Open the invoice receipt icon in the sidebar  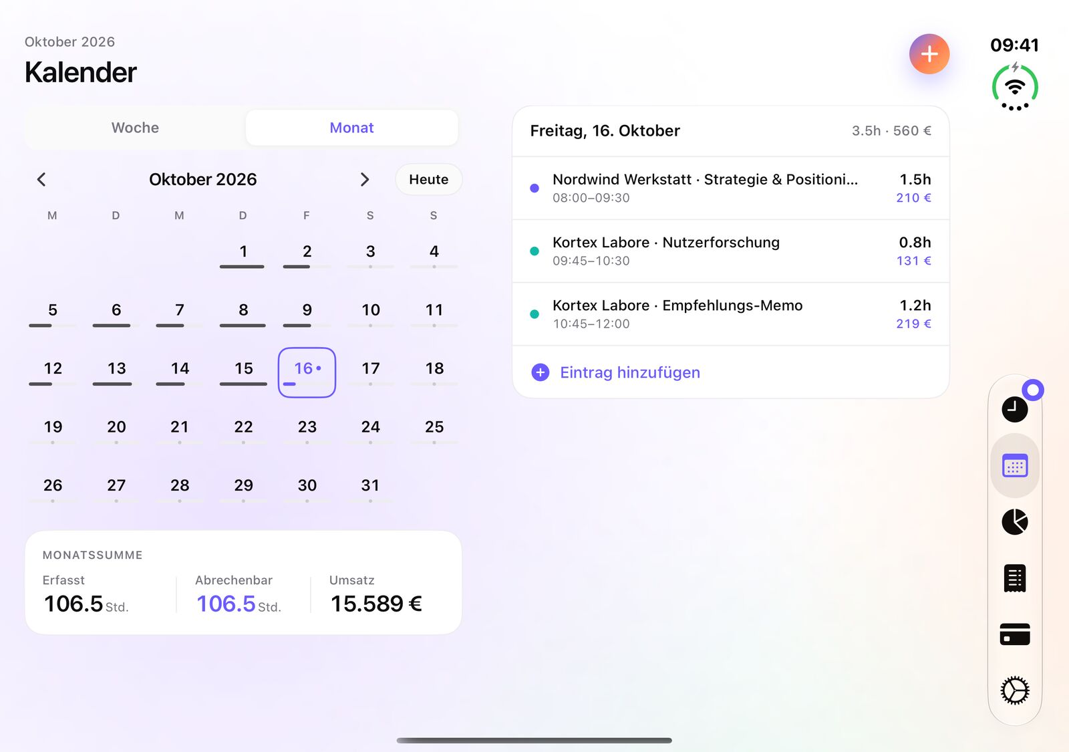[x=1014, y=578]
